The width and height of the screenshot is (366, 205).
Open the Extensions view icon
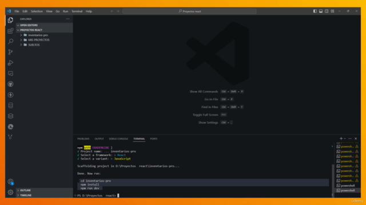click(10, 31)
